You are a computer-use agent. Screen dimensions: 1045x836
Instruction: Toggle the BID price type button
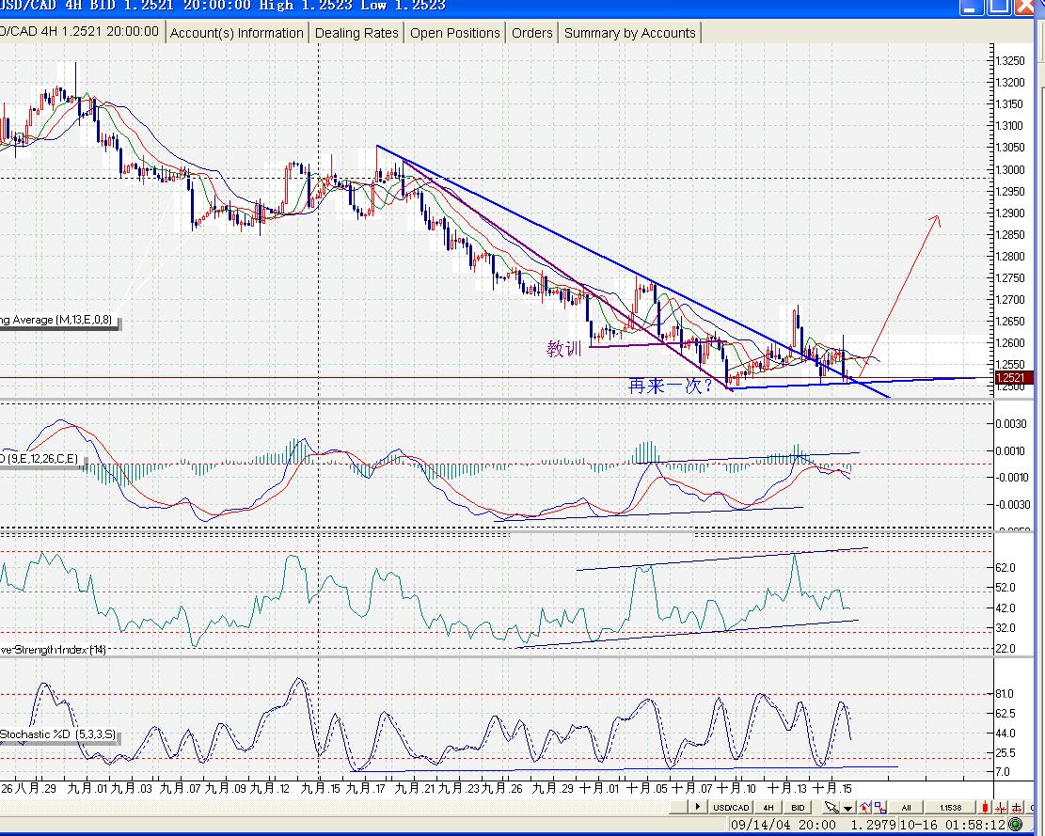[x=797, y=808]
